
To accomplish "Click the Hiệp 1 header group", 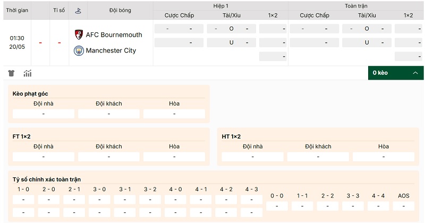I will tap(220, 6).
